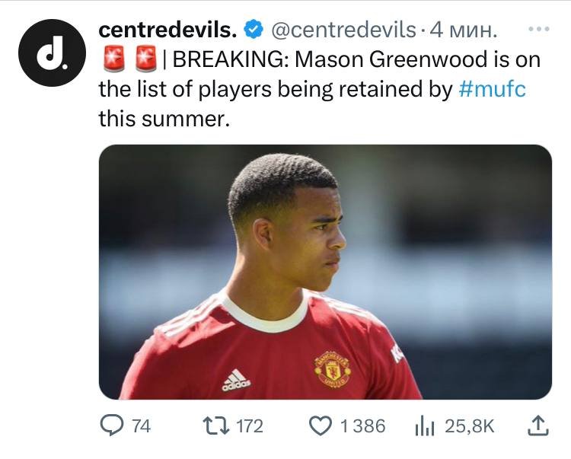Click the retweet arrows icon
571x459 pixels.
216,426
